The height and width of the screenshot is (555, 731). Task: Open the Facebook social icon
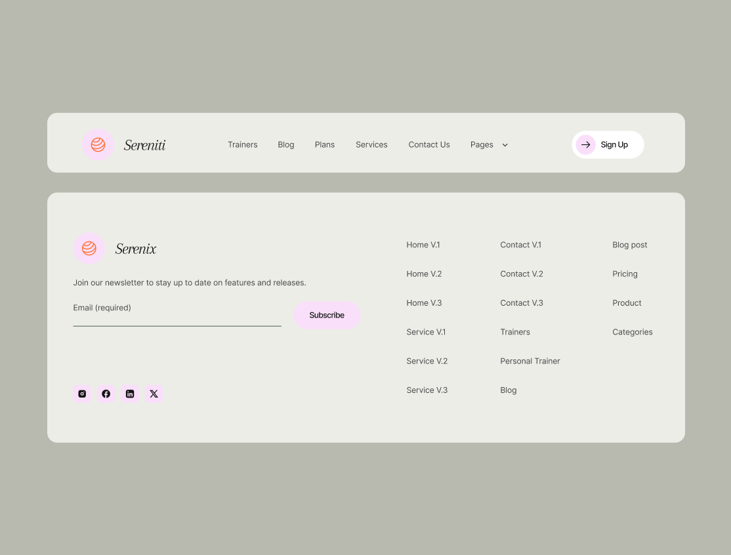106,394
